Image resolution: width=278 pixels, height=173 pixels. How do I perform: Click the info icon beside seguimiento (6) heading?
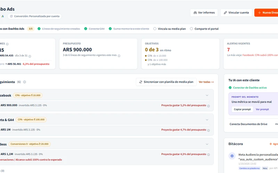[x=24, y=82]
